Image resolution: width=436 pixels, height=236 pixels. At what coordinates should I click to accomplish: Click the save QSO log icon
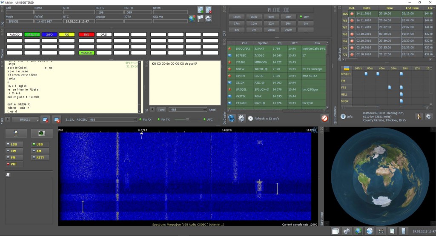pyautogui.click(x=200, y=10)
